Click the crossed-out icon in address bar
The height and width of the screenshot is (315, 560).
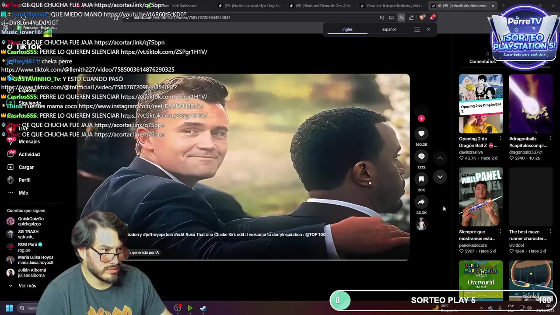[382, 17]
